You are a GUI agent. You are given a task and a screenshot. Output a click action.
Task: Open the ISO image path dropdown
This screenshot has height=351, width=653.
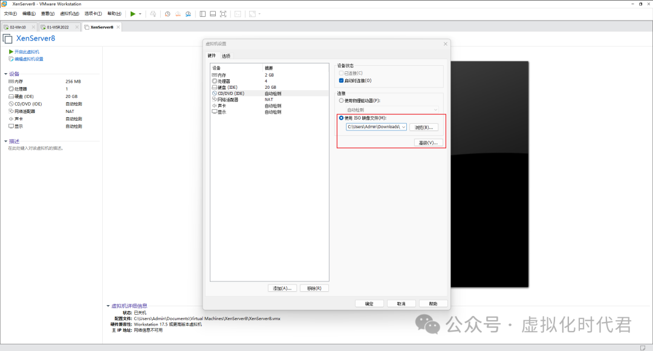tap(403, 127)
